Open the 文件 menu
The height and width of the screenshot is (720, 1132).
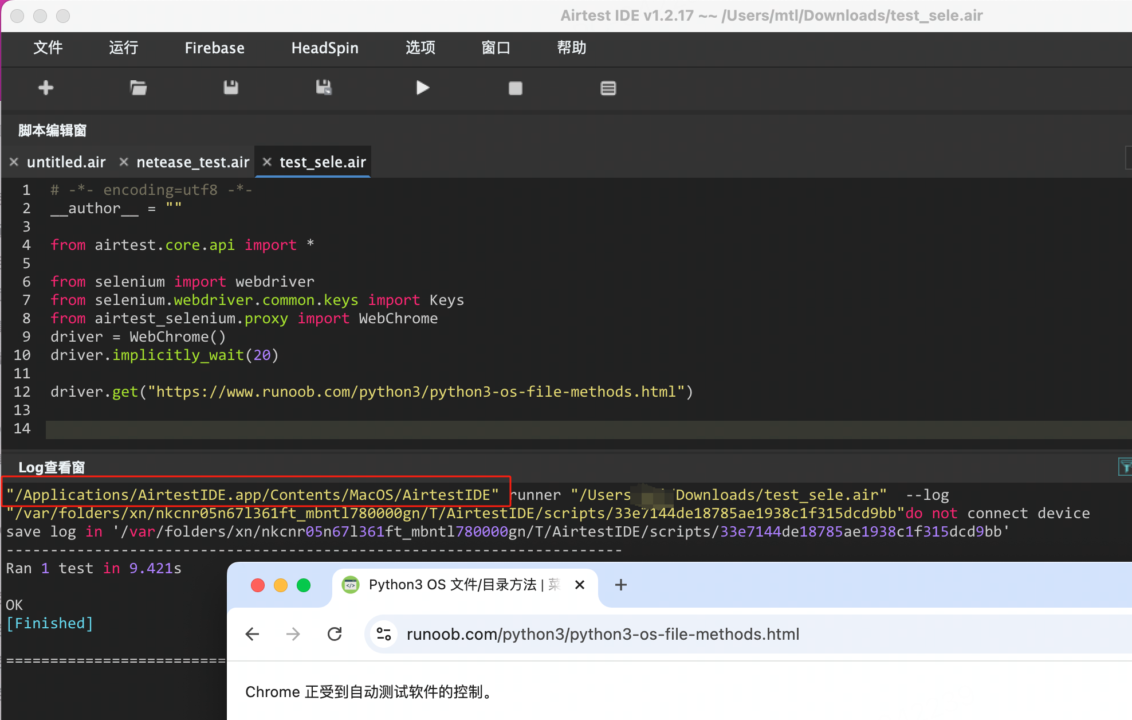[48, 48]
